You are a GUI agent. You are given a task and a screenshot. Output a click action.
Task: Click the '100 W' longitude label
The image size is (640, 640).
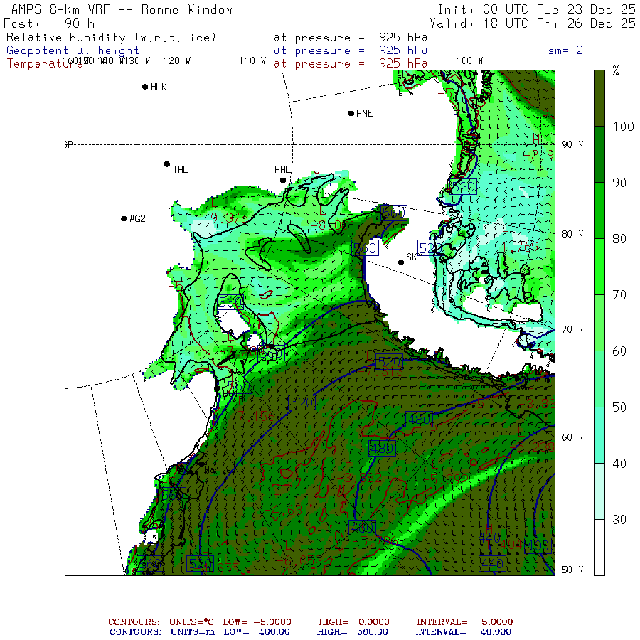coord(469,61)
